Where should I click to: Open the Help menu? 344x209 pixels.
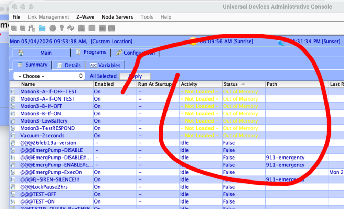pos(166,17)
